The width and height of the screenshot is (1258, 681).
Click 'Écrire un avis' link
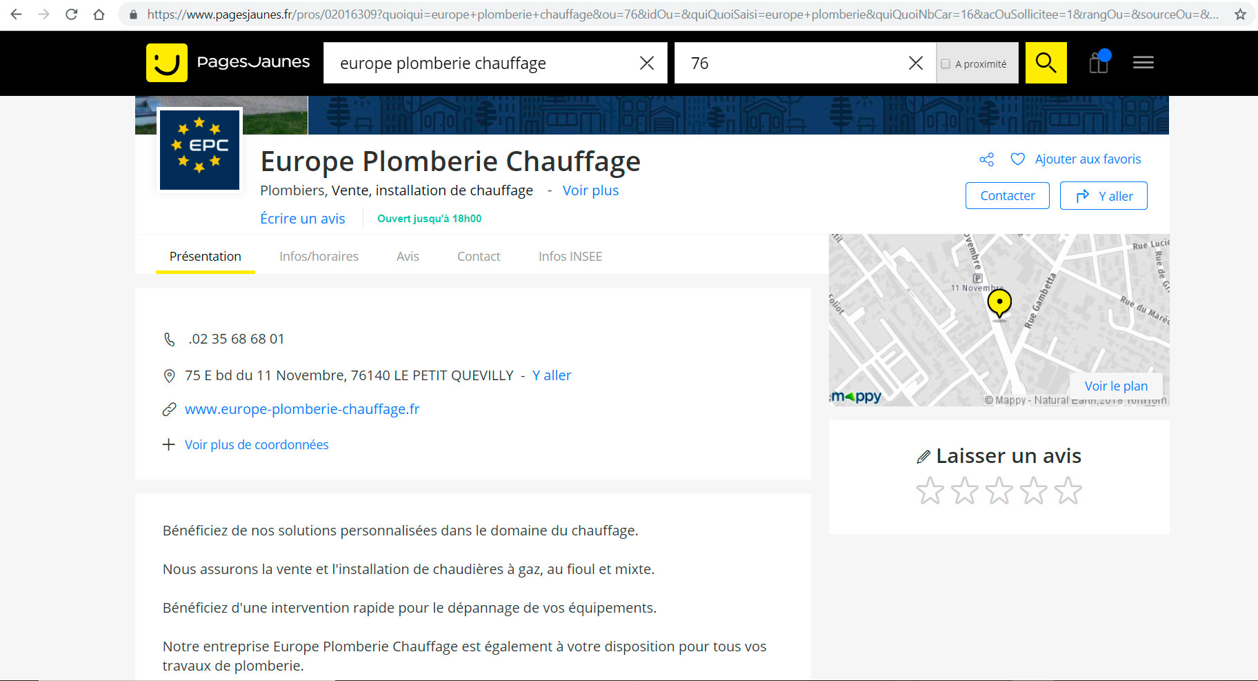[302, 219]
